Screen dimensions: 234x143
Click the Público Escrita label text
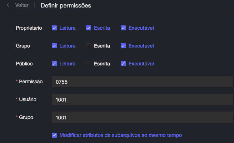click(x=102, y=64)
